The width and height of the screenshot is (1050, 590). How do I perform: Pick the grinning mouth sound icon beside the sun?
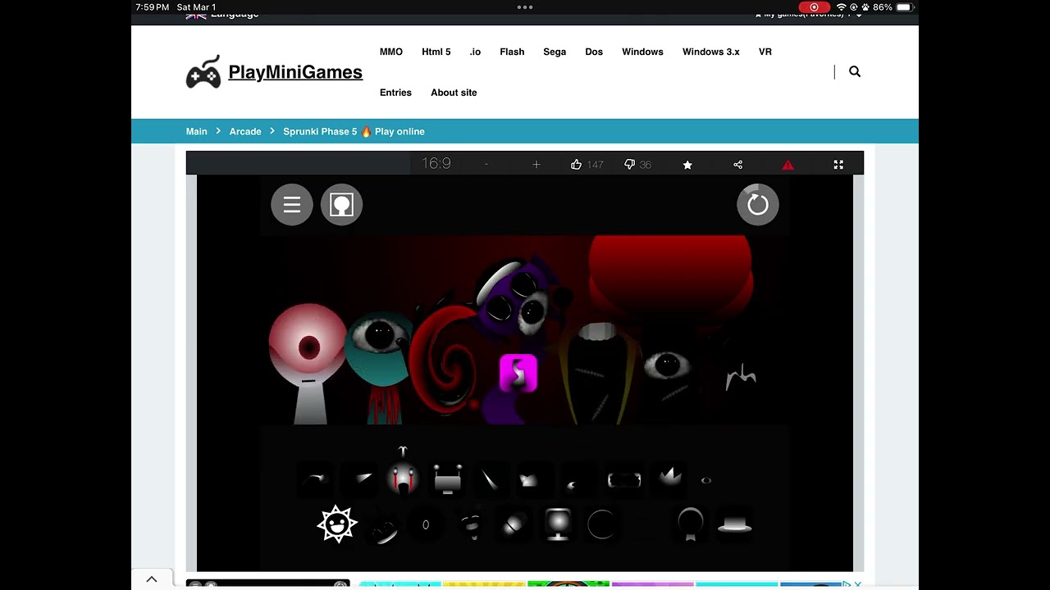381,531
